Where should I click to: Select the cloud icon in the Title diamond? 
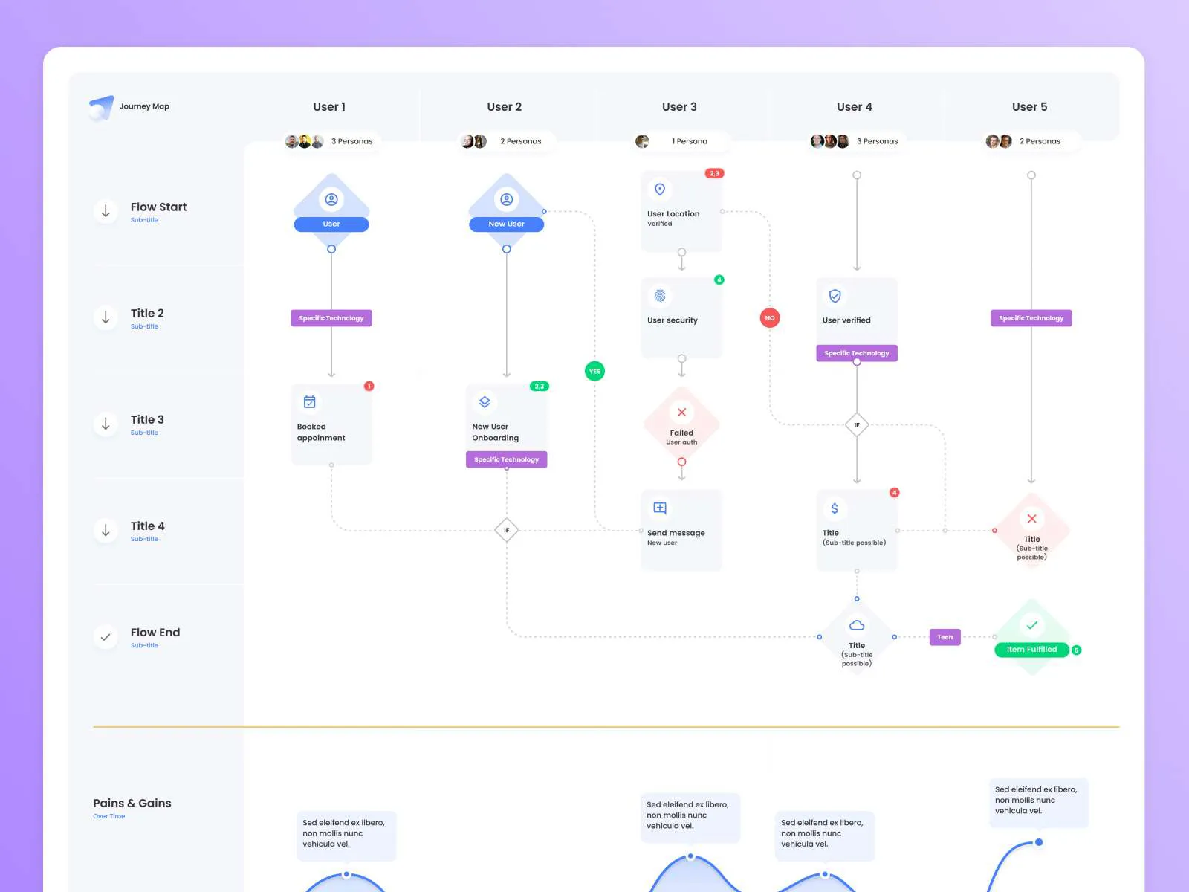[x=856, y=624]
